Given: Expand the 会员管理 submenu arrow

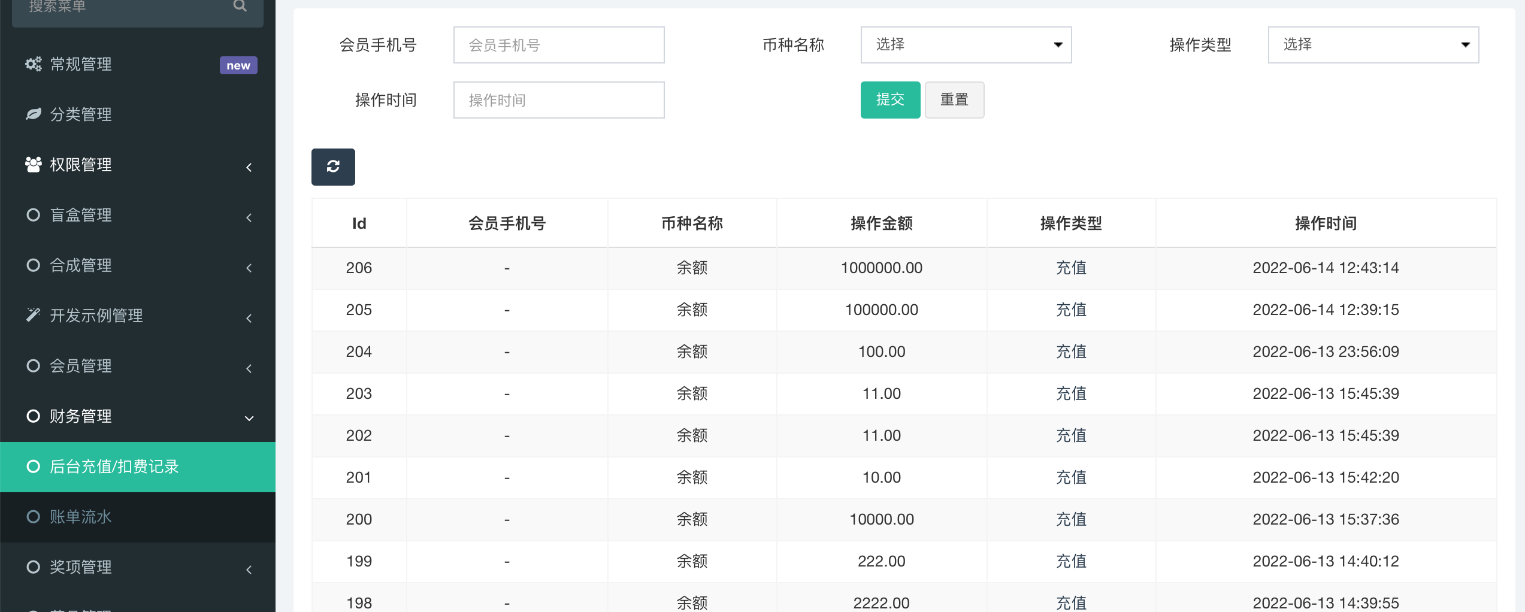Looking at the screenshot, I should click(x=249, y=368).
